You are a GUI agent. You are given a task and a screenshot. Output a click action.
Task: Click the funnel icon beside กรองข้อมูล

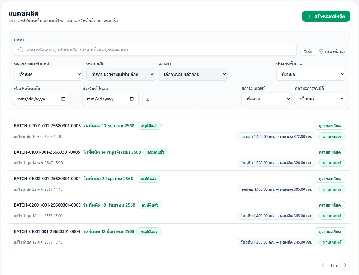coord(321,52)
